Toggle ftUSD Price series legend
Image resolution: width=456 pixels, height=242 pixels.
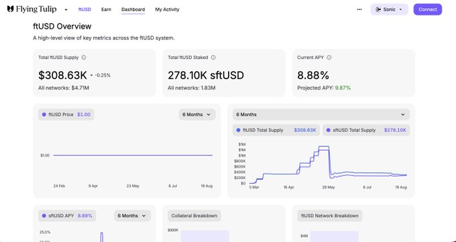(x=66, y=115)
